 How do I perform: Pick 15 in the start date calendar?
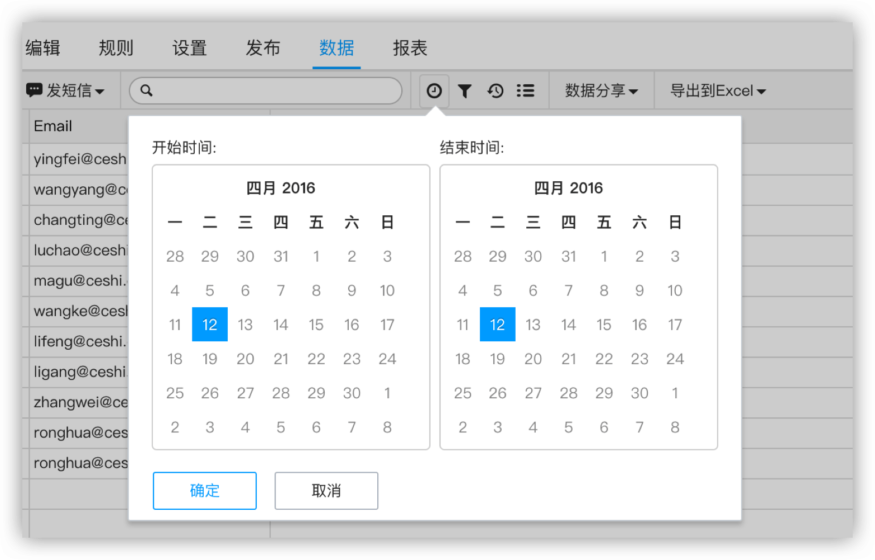pyautogui.click(x=316, y=325)
